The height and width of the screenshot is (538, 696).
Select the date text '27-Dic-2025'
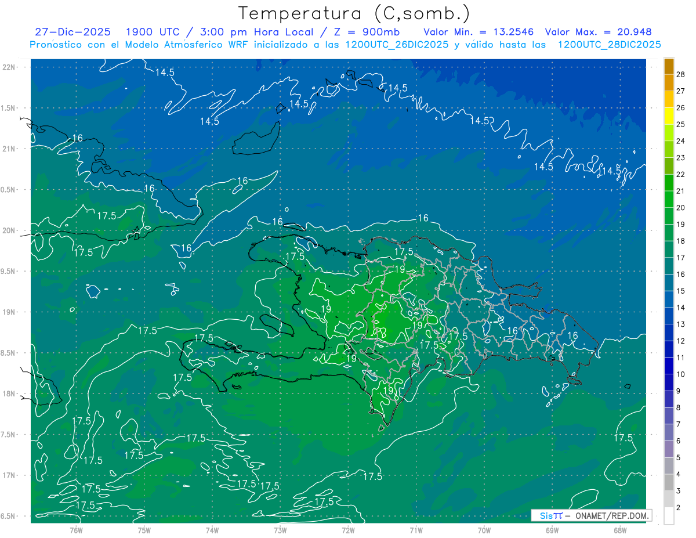[72, 32]
